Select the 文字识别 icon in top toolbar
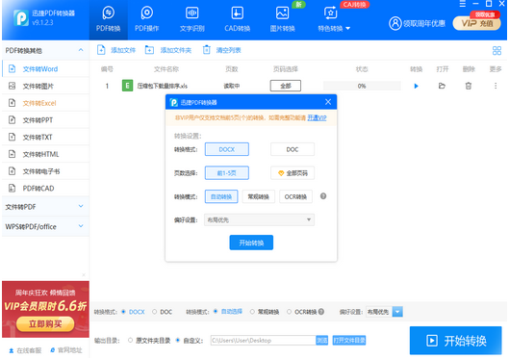The image size is (509, 359). tap(192, 19)
